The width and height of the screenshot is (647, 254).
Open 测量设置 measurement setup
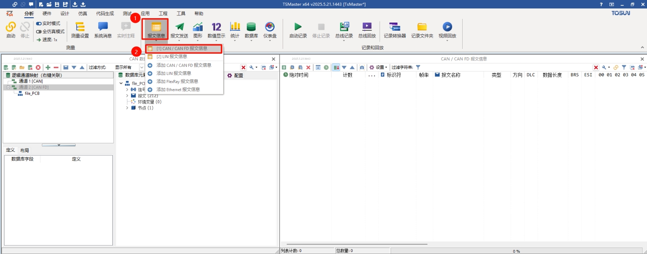[x=80, y=29]
